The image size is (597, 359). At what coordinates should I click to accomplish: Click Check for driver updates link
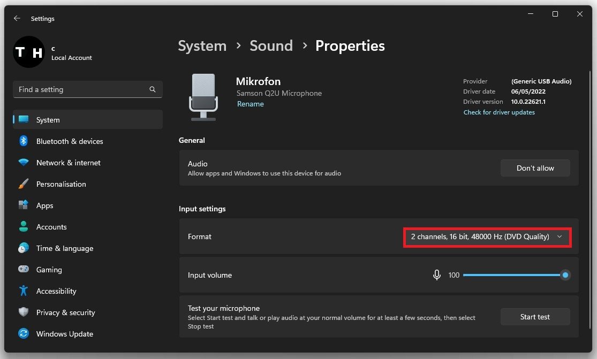[499, 112]
